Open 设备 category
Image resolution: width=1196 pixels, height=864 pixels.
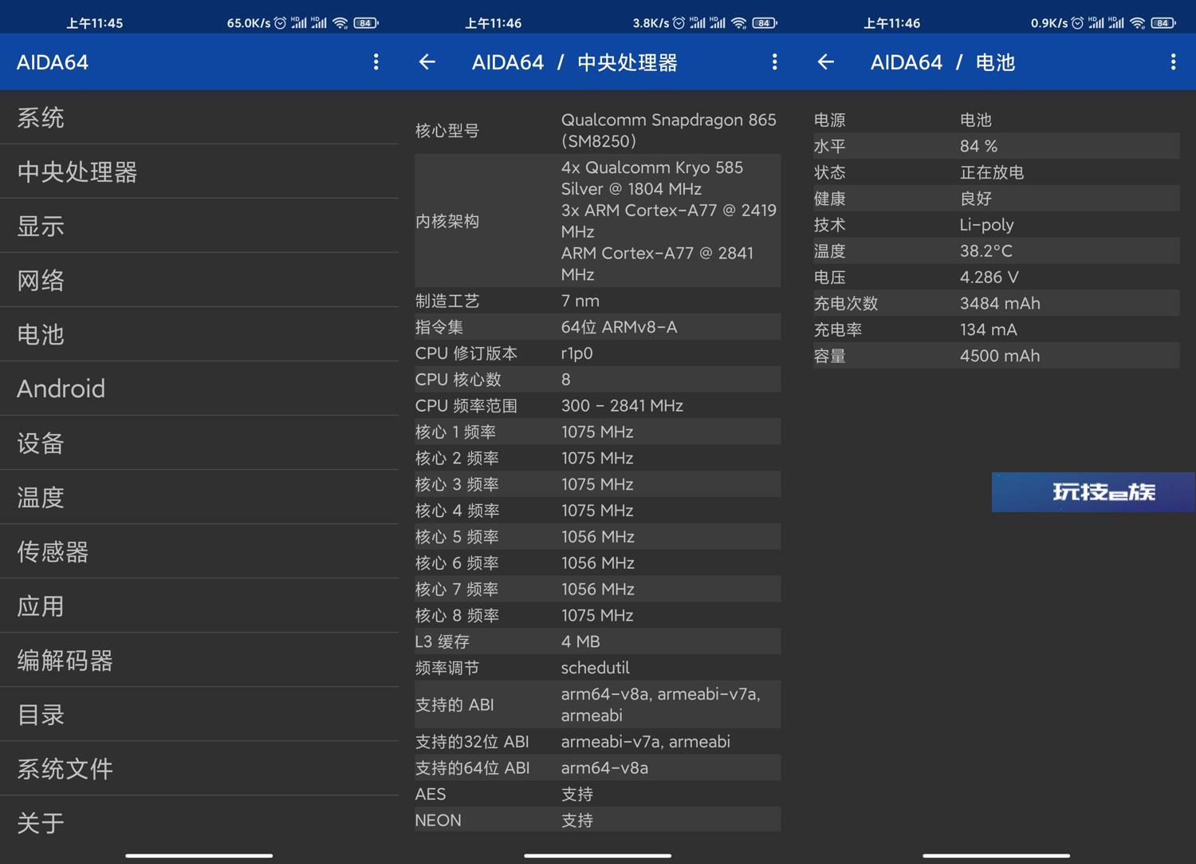coord(199,444)
